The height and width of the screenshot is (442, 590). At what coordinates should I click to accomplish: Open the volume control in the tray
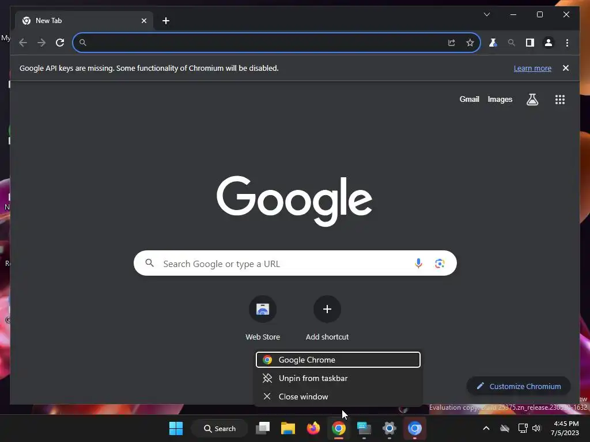coord(536,428)
